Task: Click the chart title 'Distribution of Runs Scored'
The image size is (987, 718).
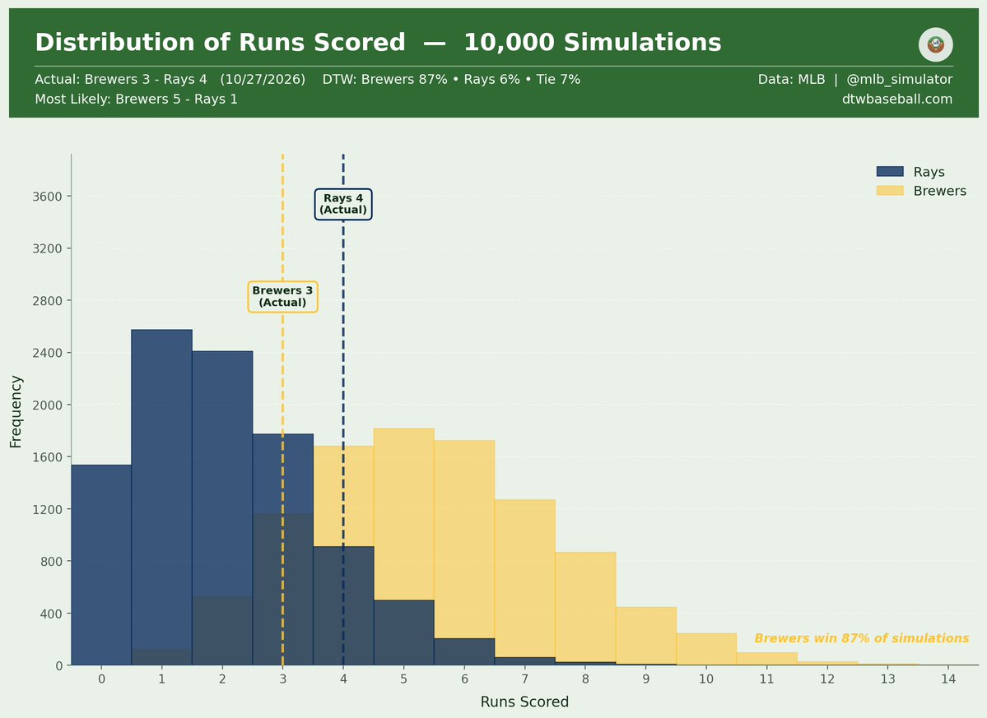Action: pos(221,43)
